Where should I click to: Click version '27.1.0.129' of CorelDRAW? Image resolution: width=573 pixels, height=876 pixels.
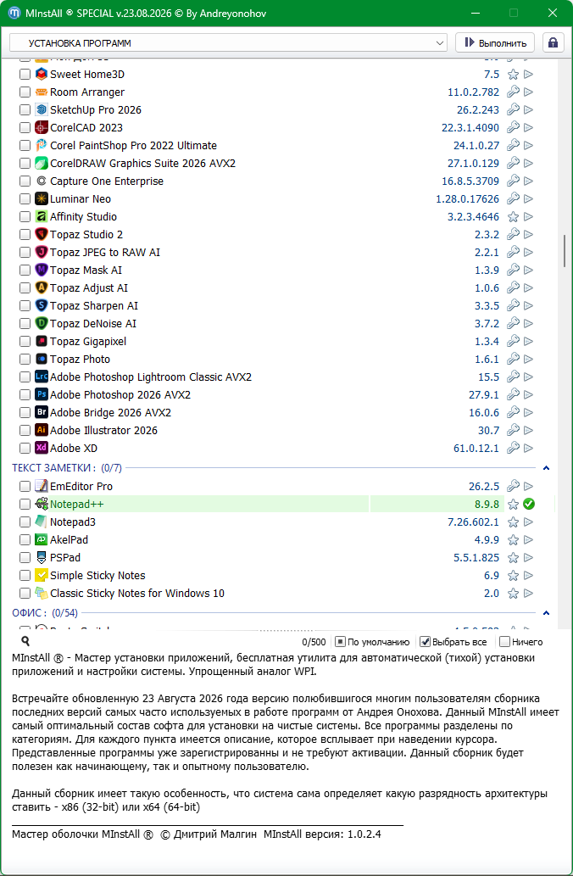pos(474,164)
